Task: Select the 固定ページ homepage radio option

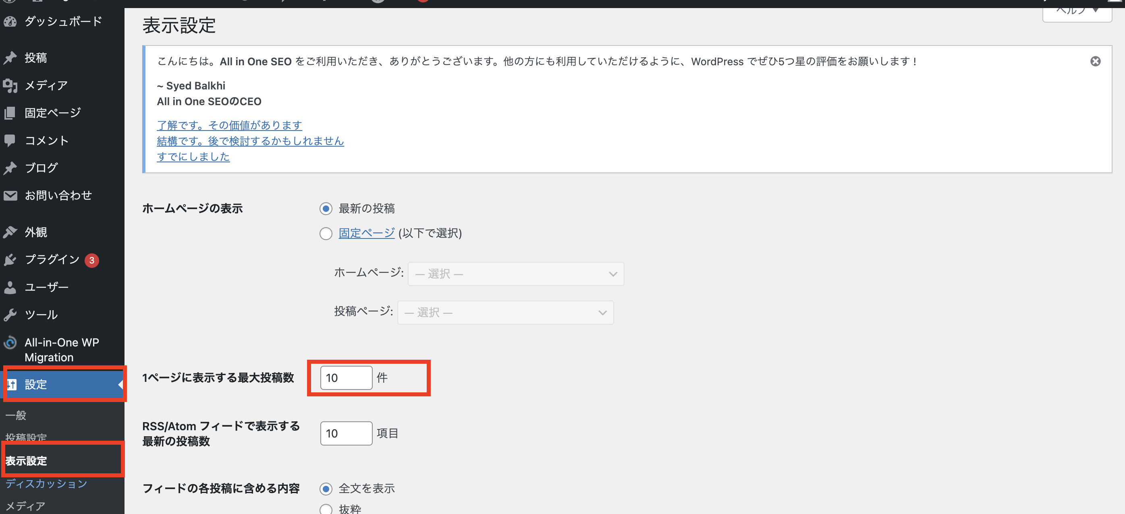Action: 326,234
